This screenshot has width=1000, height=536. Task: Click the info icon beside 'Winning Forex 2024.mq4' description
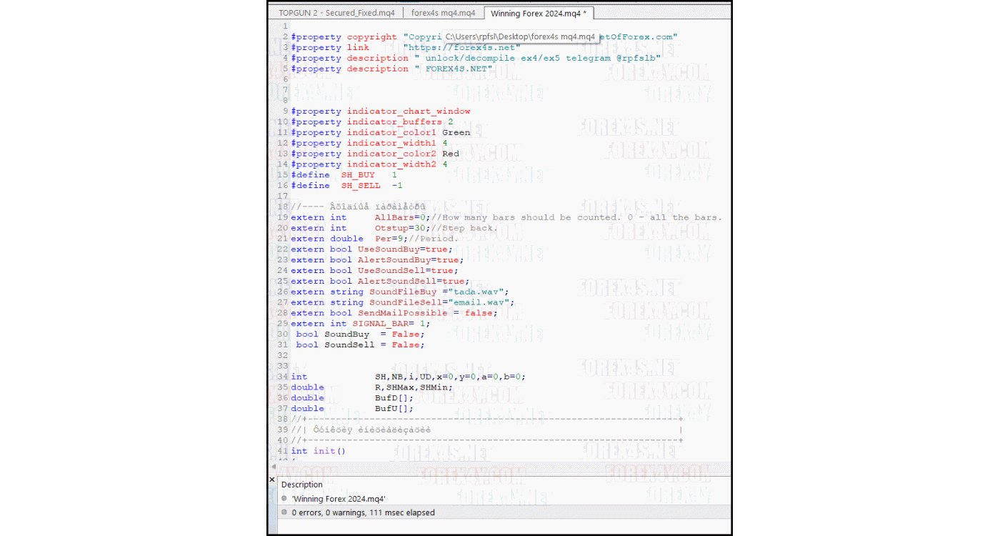(x=284, y=498)
